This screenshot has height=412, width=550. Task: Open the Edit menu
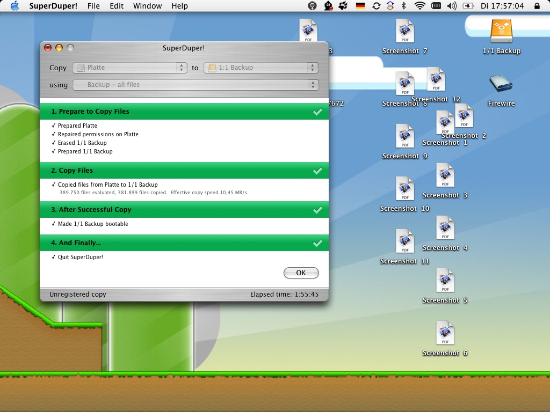tap(117, 6)
